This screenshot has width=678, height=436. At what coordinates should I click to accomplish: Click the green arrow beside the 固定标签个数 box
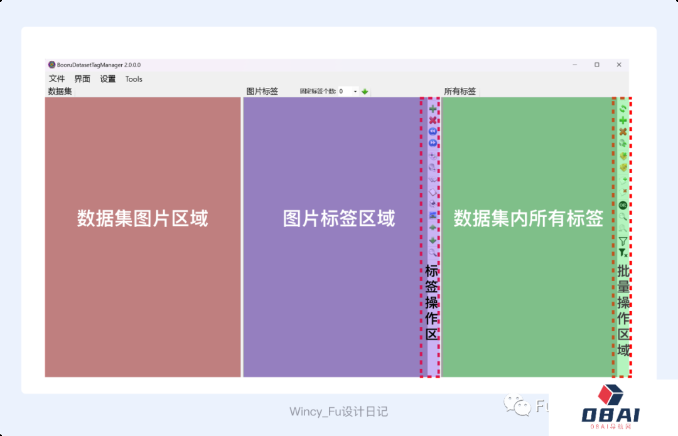(x=365, y=92)
